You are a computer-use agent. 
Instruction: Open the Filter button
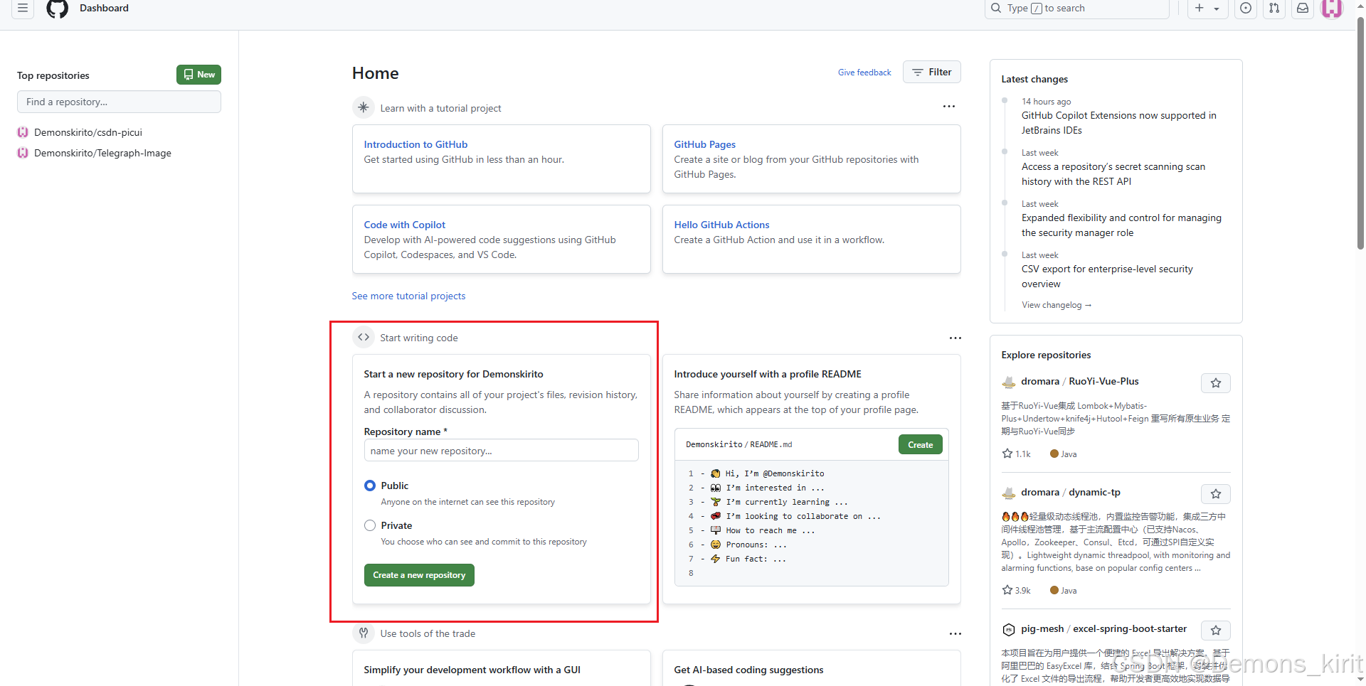pos(932,72)
